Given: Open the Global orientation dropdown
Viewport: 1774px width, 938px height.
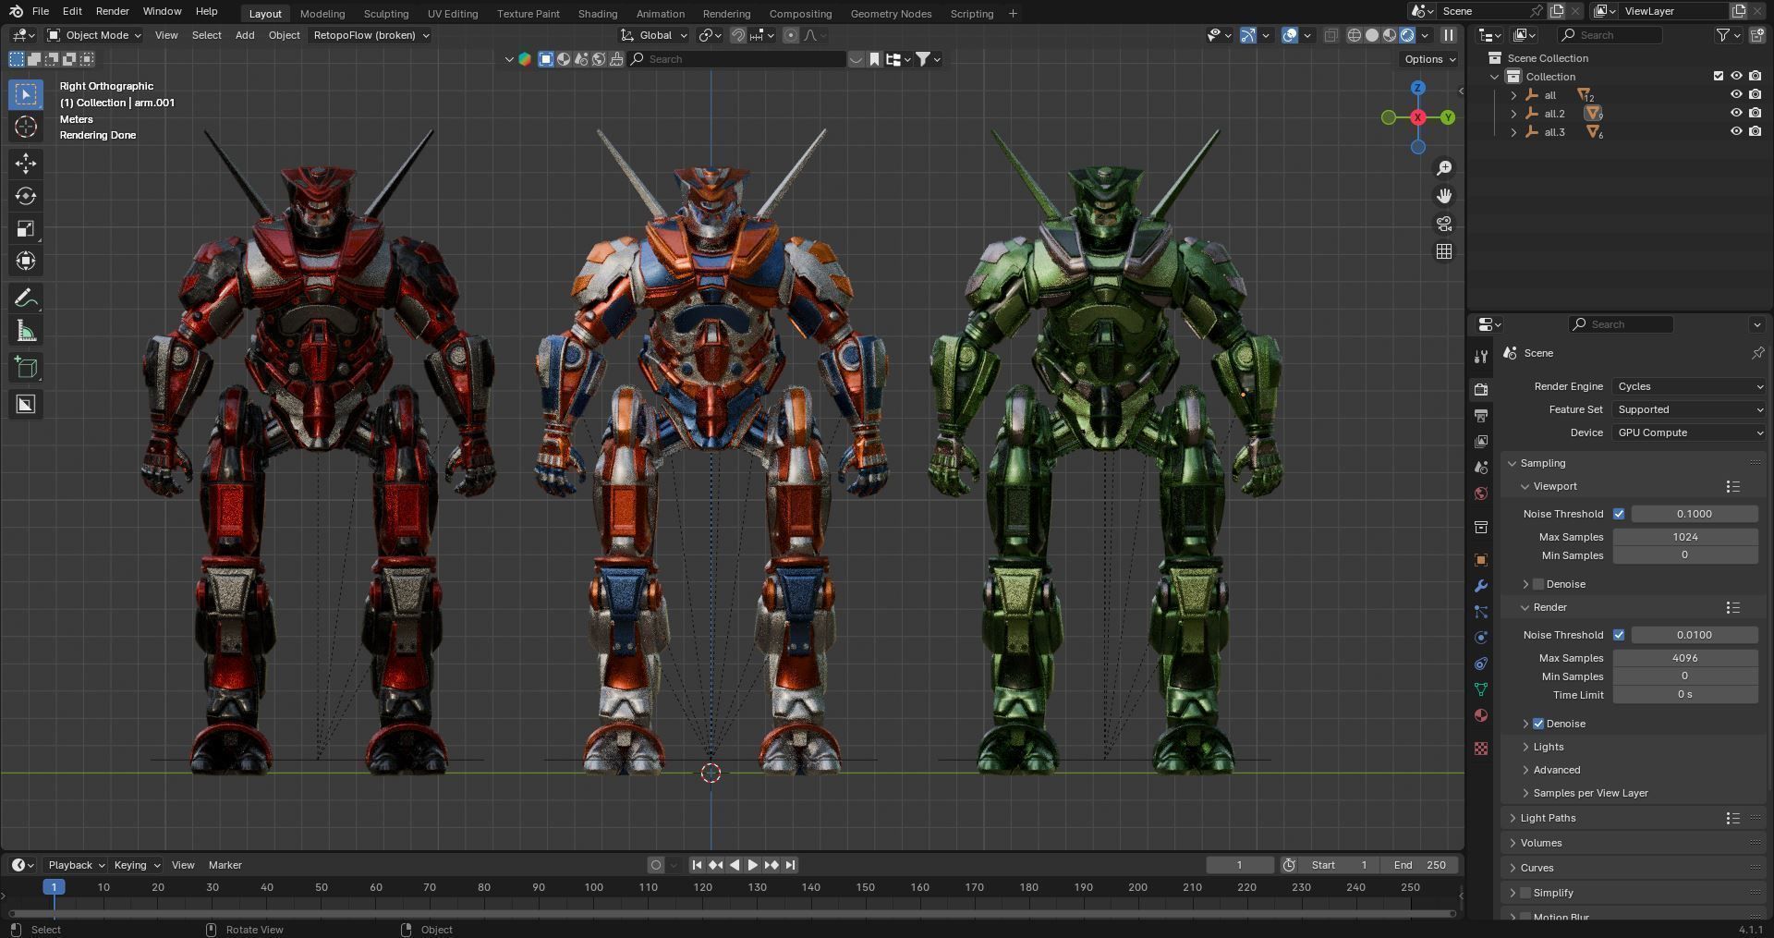Looking at the screenshot, I should pos(655,35).
